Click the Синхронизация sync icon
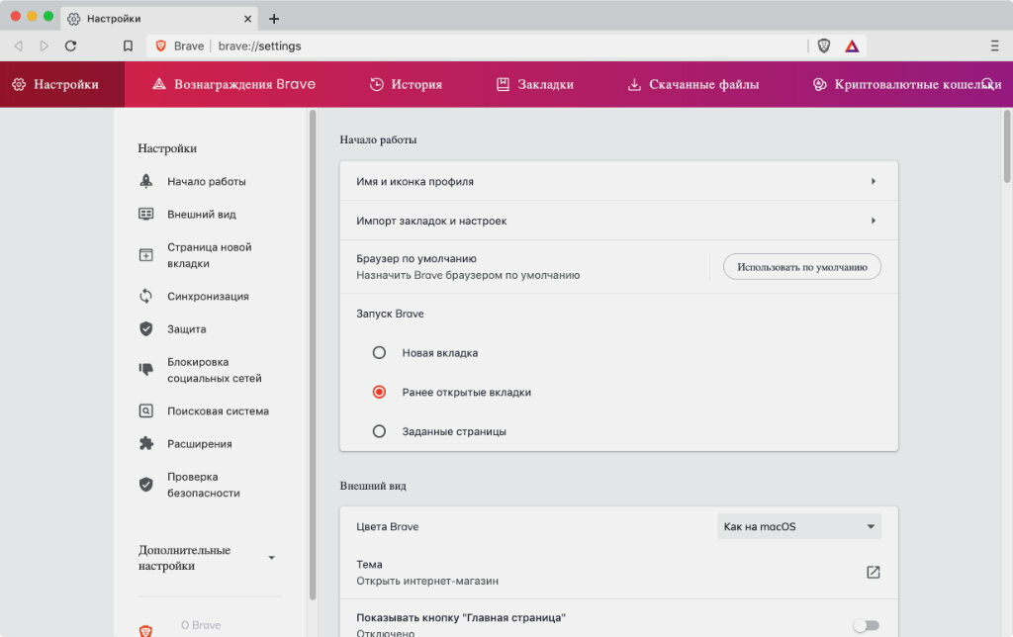Viewport: 1013px width, 637px height. click(x=146, y=296)
